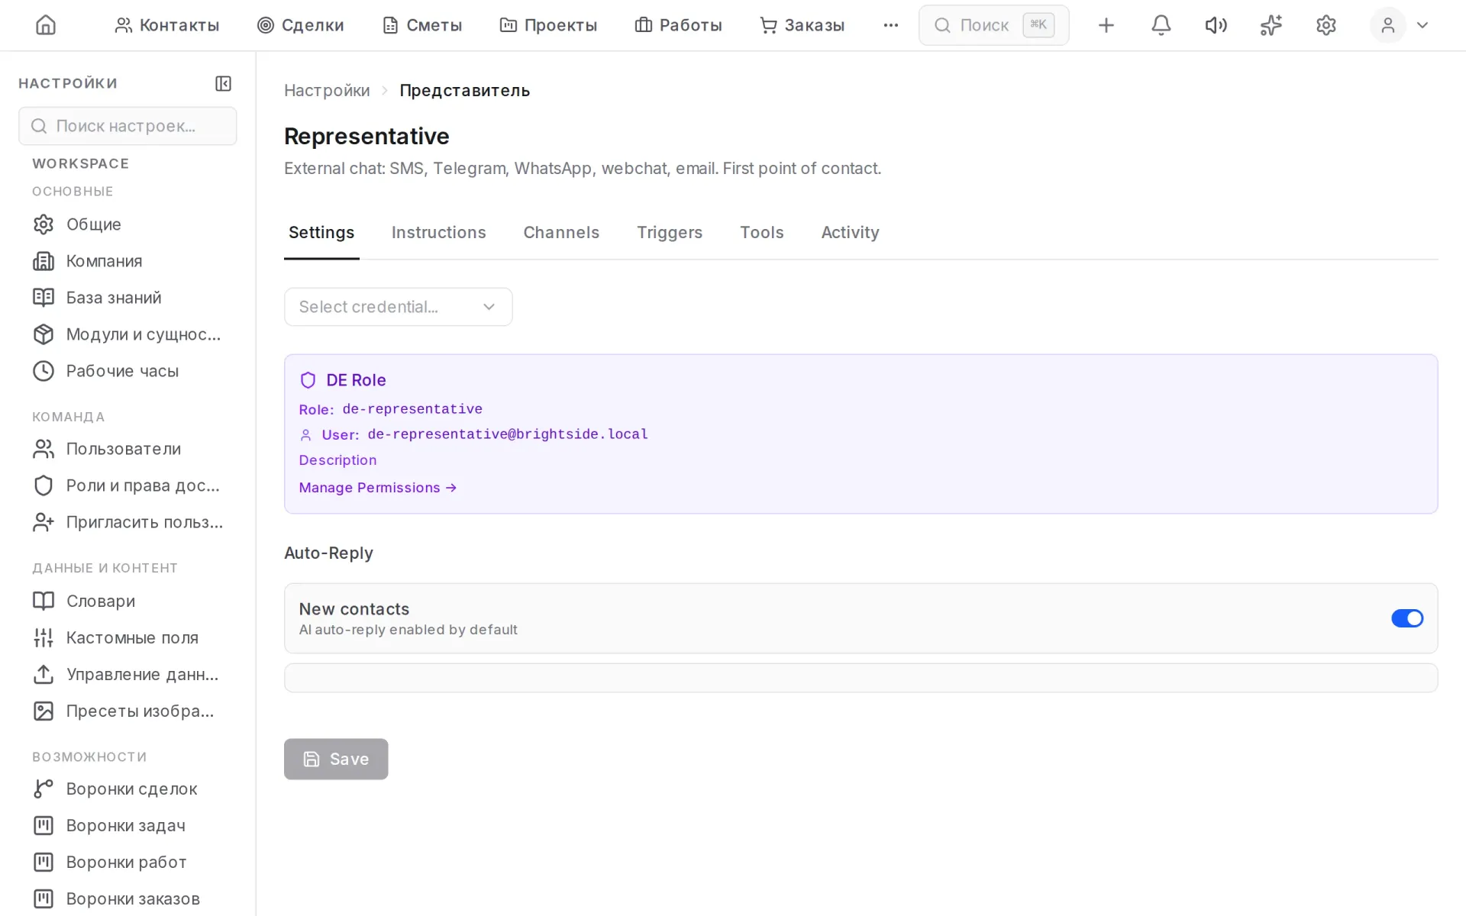Image resolution: width=1466 pixels, height=916 pixels.
Task: Collapse the settings sidebar panel icon
Action: 223,83
